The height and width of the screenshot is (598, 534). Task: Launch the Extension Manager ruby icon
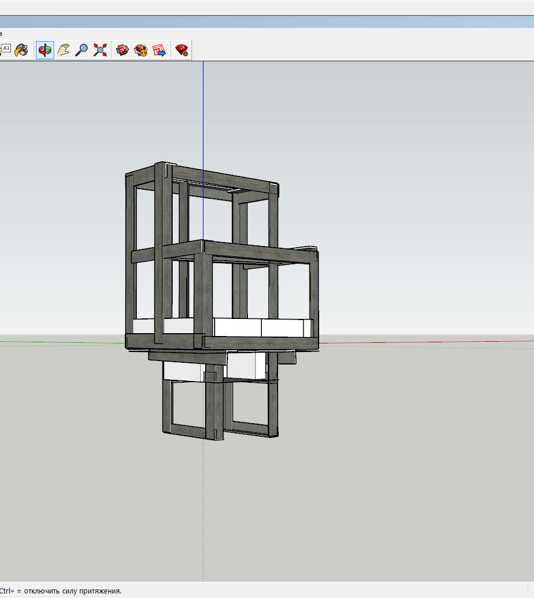[x=182, y=50]
